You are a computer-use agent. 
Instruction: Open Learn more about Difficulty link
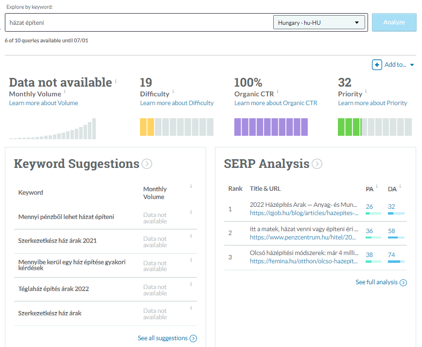(177, 103)
